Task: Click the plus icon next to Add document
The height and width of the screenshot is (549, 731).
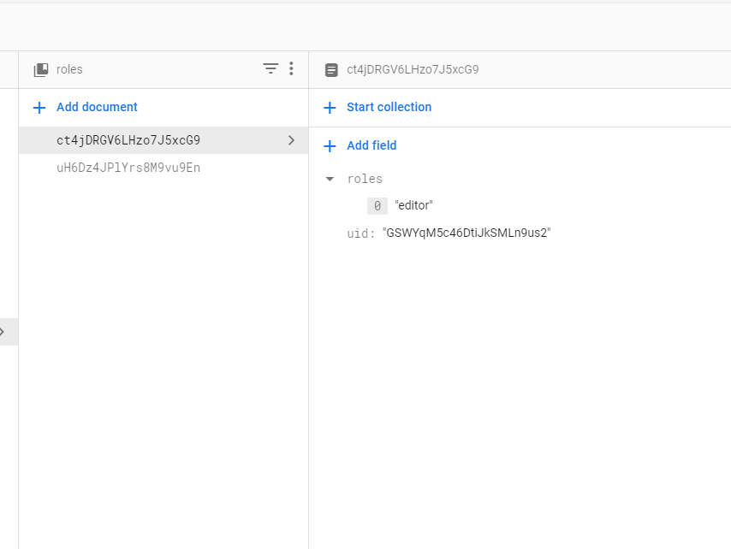Action: coord(39,108)
